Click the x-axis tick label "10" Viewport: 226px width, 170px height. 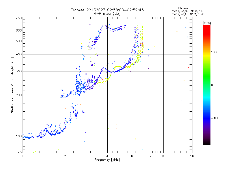pos(163,156)
